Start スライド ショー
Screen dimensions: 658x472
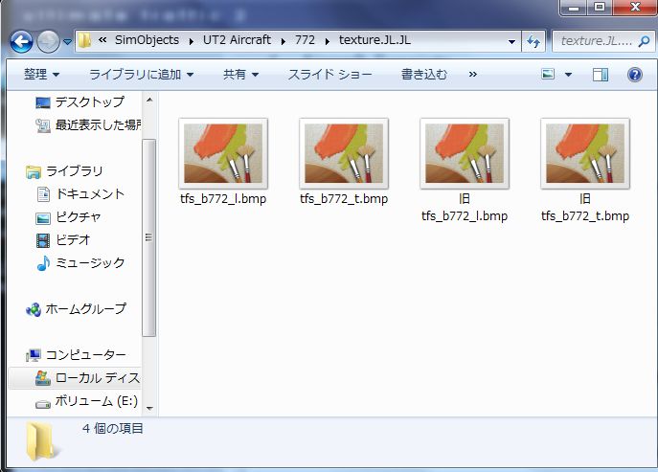[x=329, y=75]
